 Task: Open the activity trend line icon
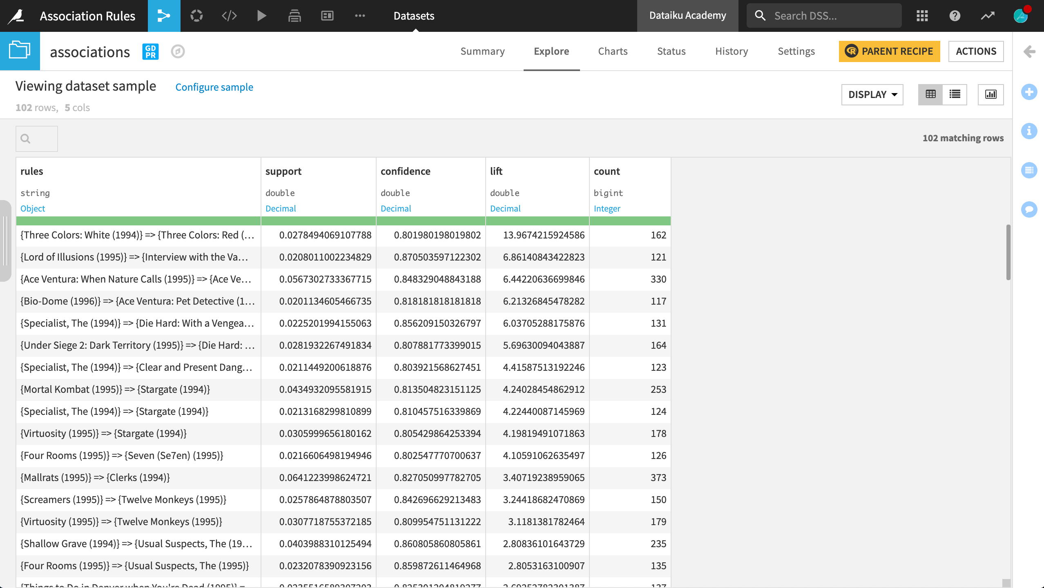[x=988, y=16]
